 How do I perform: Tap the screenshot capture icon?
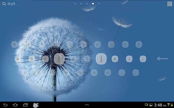click(36, 105)
